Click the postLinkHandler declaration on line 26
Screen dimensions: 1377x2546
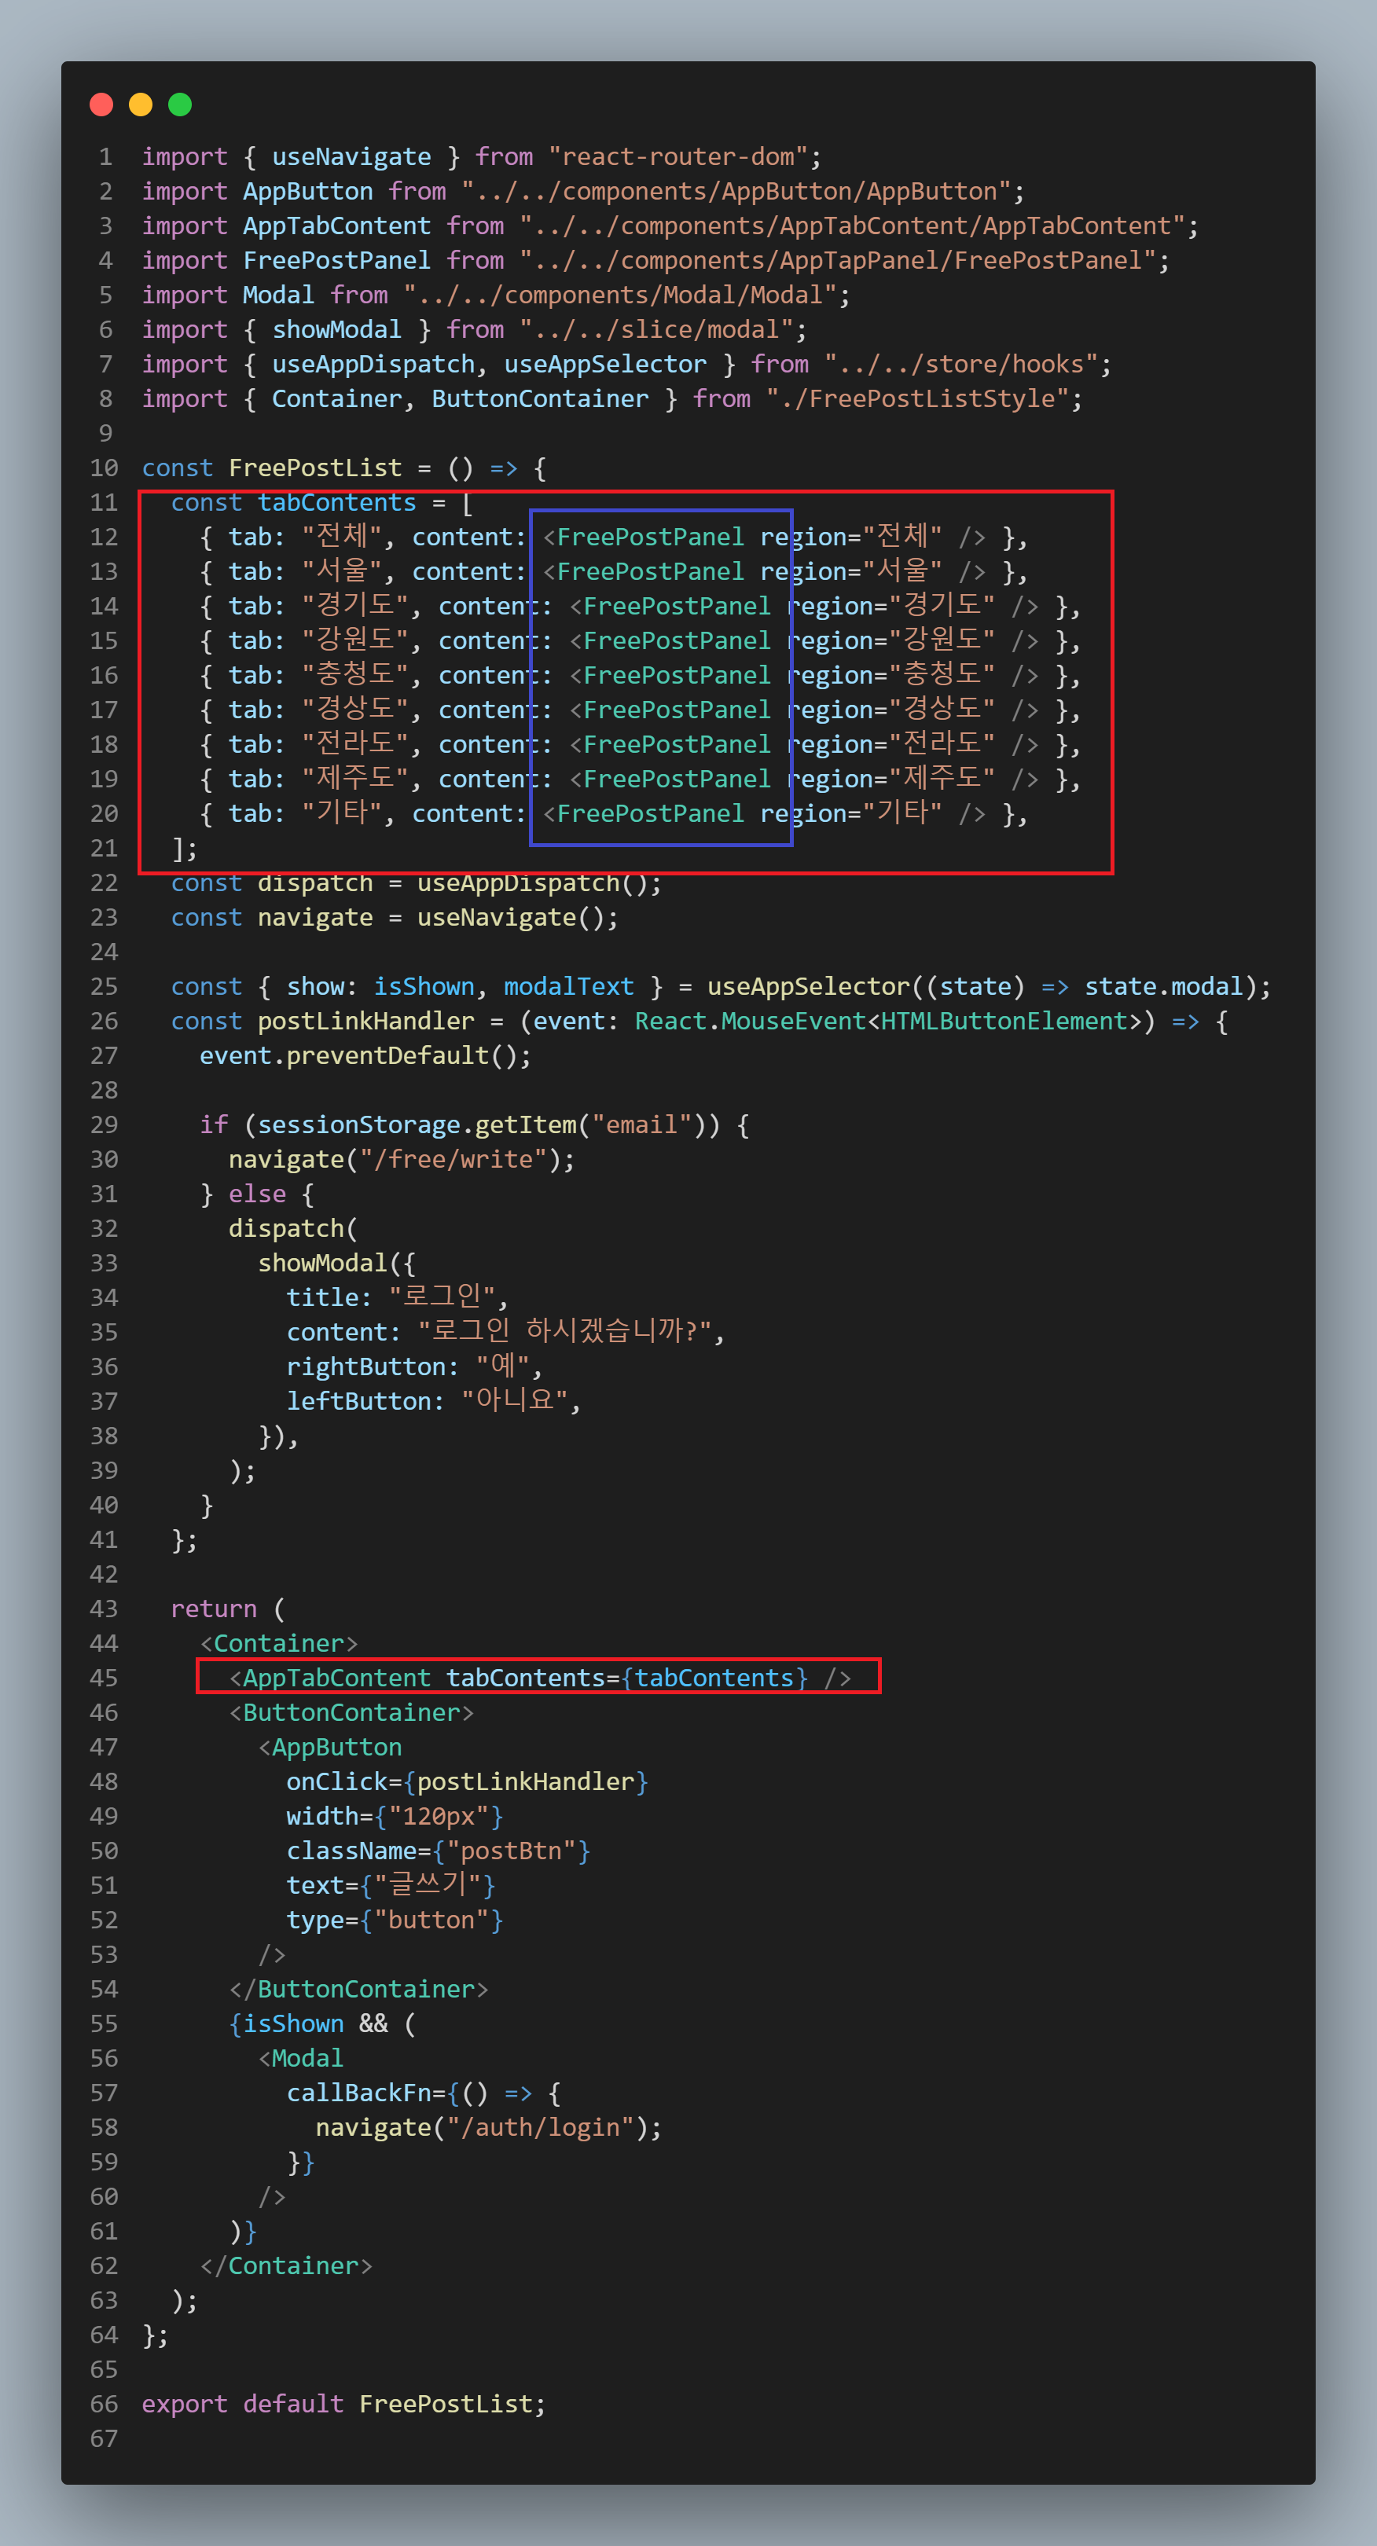[365, 1022]
